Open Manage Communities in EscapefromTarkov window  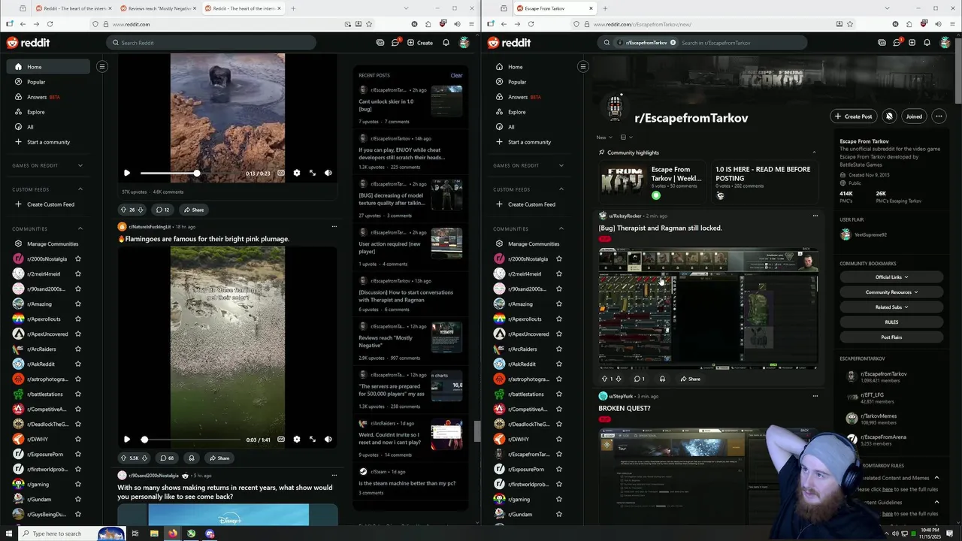(530, 243)
